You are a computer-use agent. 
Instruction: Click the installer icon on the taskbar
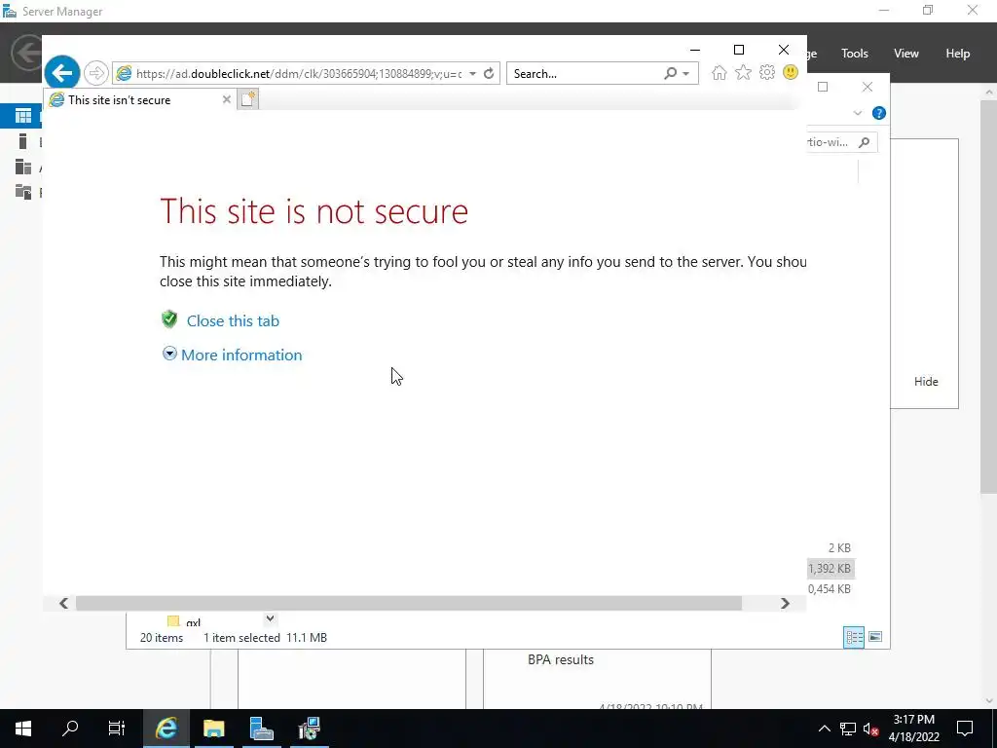click(309, 729)
